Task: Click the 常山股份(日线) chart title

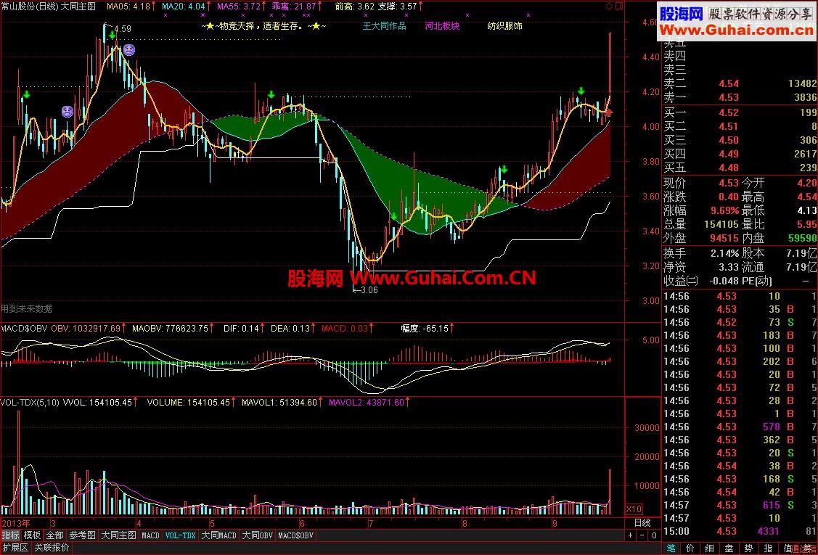Action: 29,7
